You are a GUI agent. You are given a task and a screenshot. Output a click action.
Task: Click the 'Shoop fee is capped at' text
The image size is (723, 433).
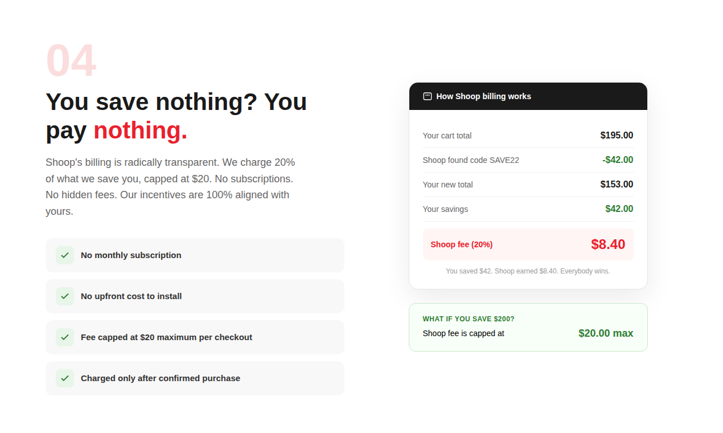(x=463, y=333)
